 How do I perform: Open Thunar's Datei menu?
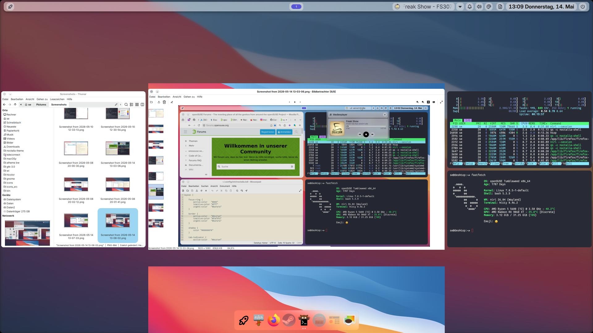[5, 99]
